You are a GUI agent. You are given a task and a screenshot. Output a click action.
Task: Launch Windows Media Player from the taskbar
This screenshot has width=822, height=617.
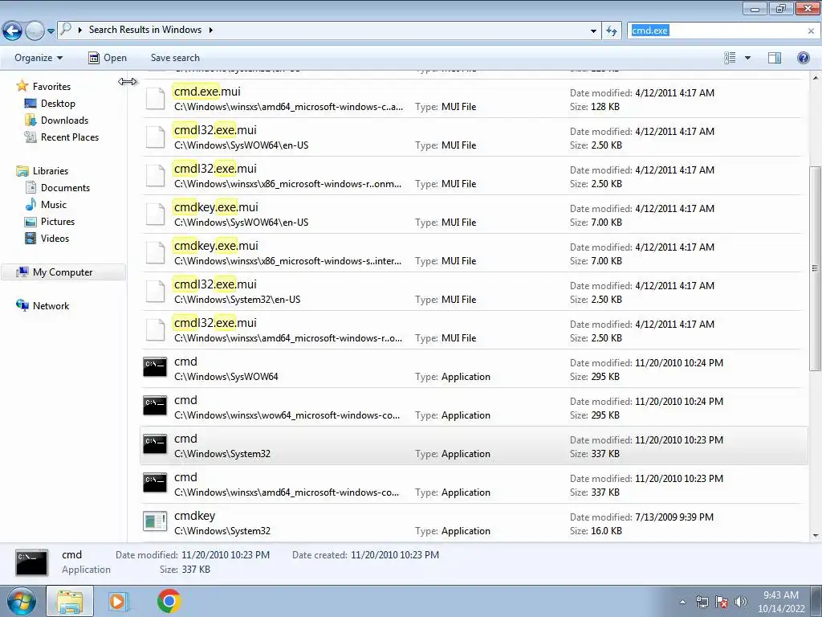(118, 601)
